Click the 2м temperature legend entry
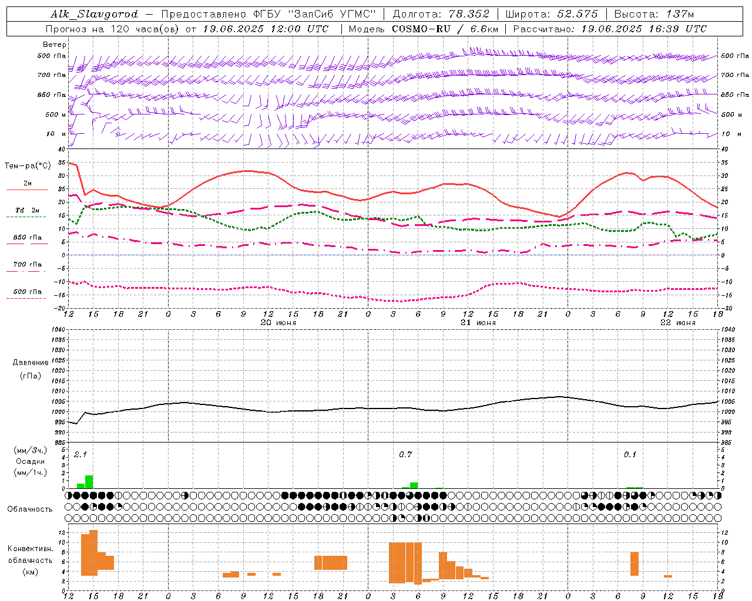 [x=28, y=184]
